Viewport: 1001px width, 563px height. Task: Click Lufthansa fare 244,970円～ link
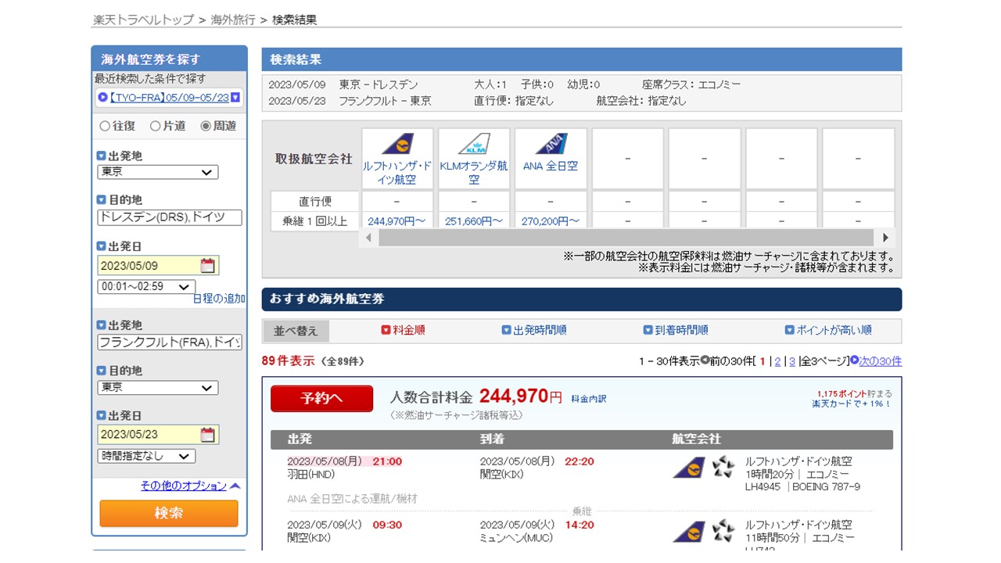(396, 221)
